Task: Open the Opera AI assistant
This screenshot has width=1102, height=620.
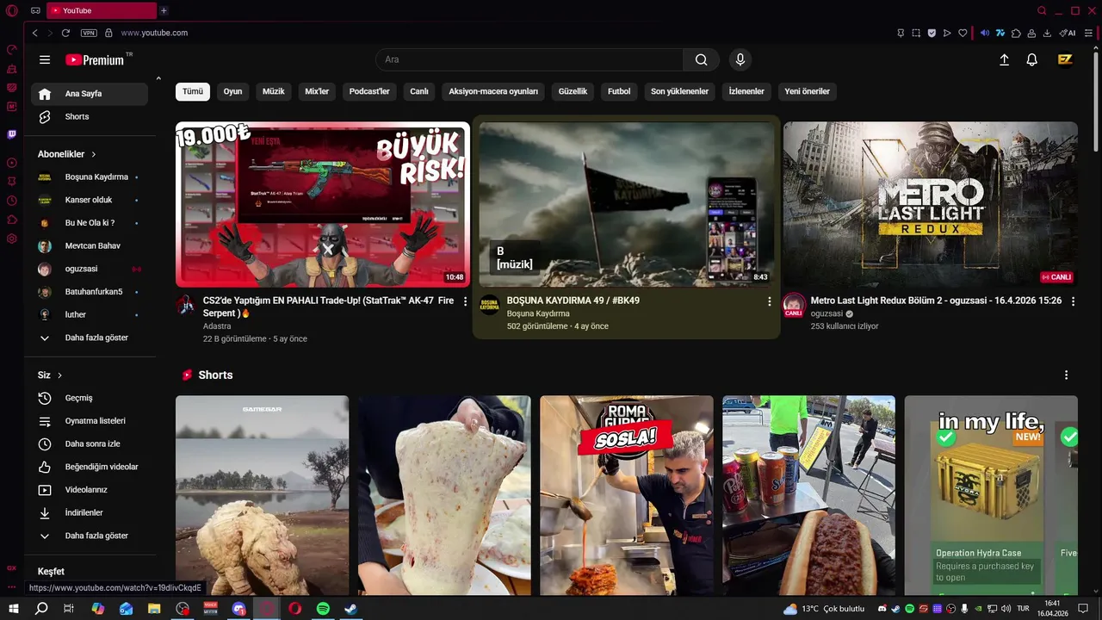Action: (x=1068, y=33)
